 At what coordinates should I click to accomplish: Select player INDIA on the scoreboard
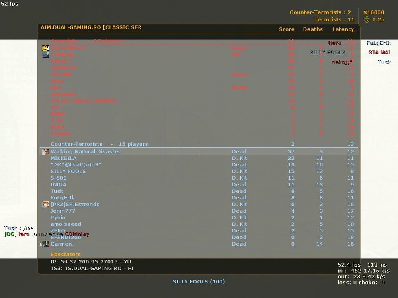59,184
